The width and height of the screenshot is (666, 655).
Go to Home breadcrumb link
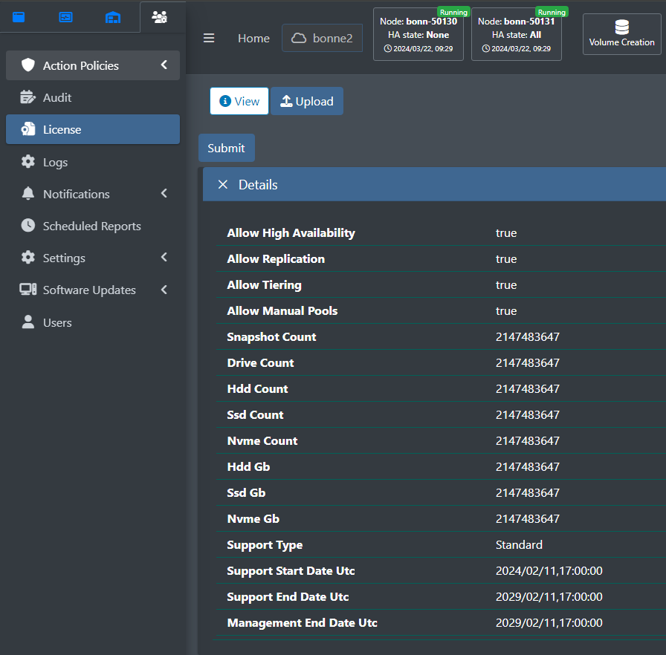point(253,38)
